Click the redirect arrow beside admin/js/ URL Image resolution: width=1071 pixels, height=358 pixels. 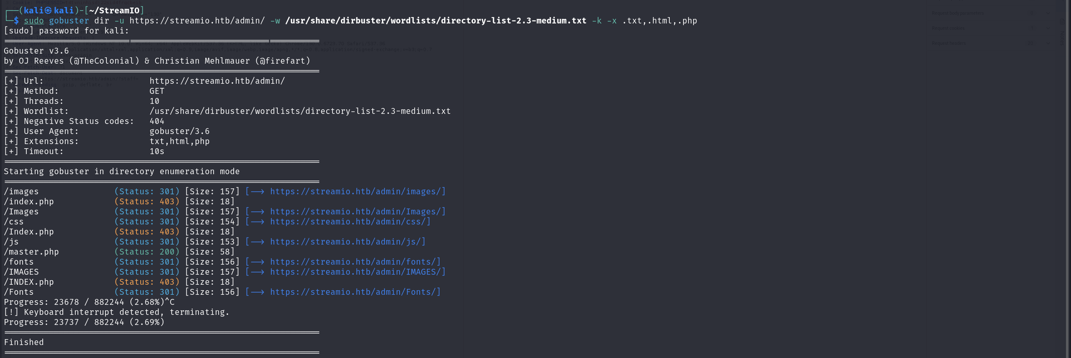point(257,242)
